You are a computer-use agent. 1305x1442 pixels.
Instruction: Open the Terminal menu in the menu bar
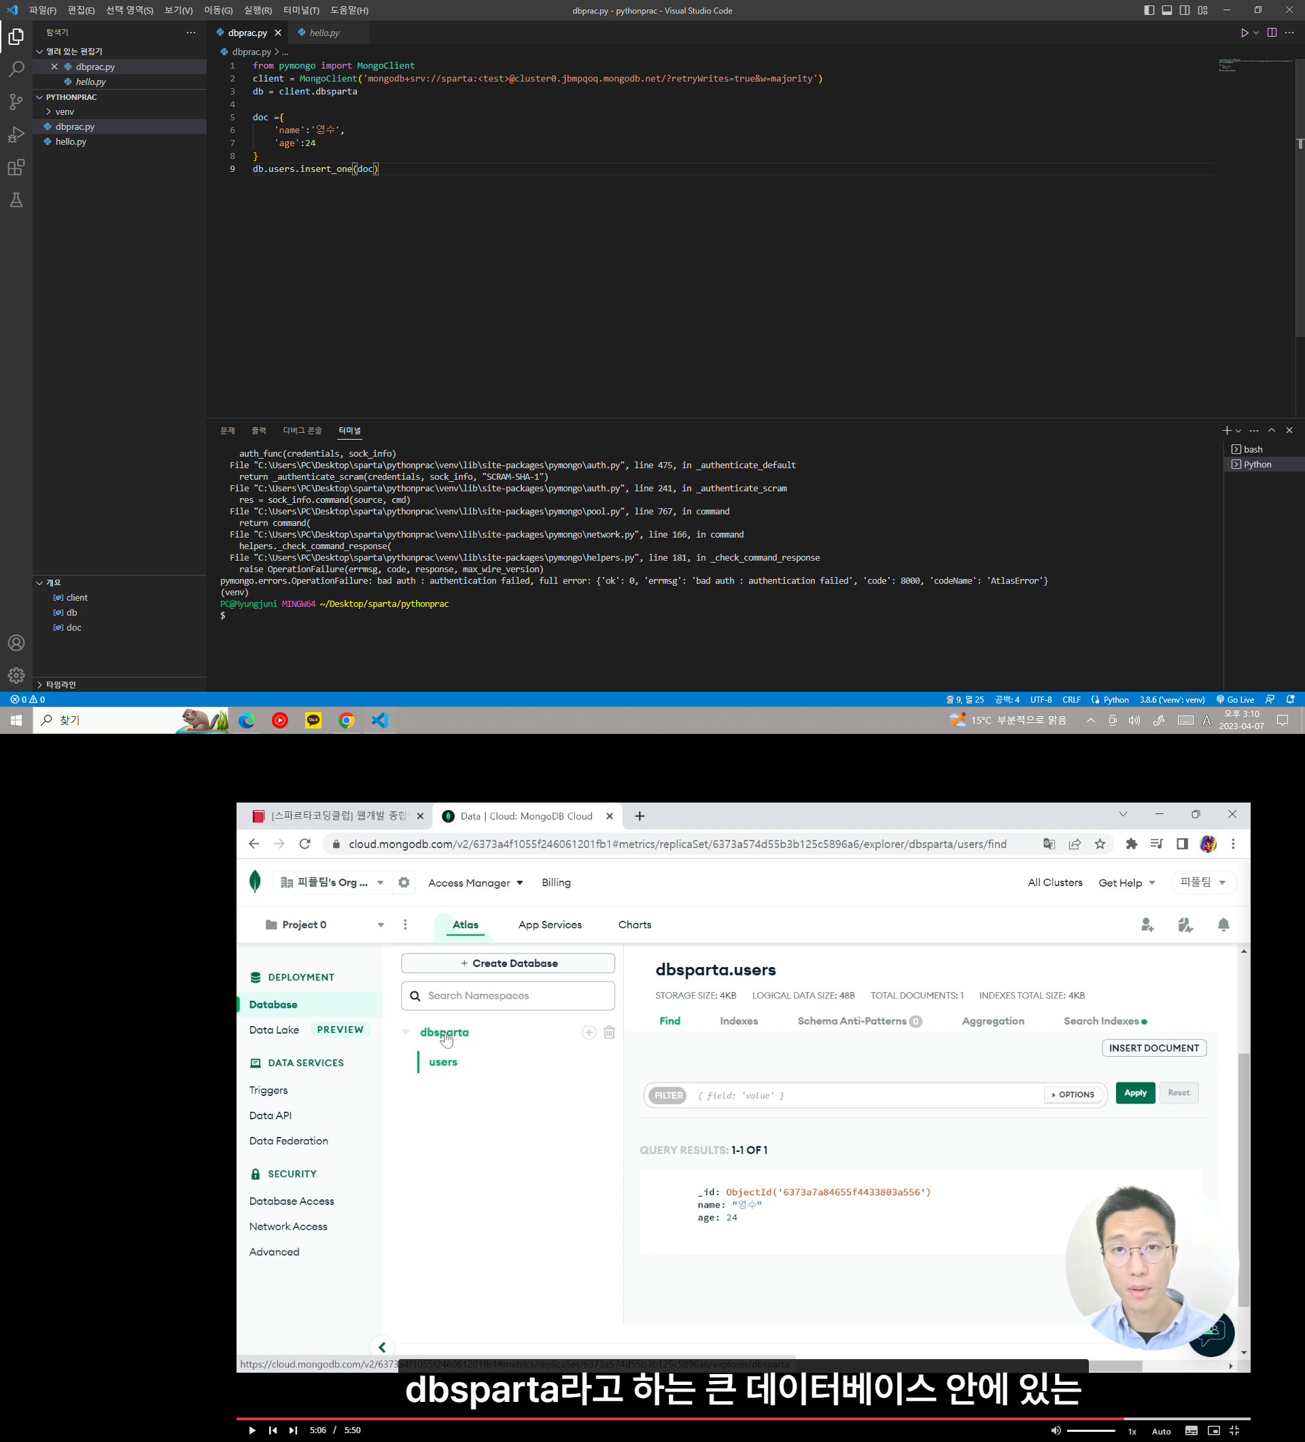click(x=301, y=10)
